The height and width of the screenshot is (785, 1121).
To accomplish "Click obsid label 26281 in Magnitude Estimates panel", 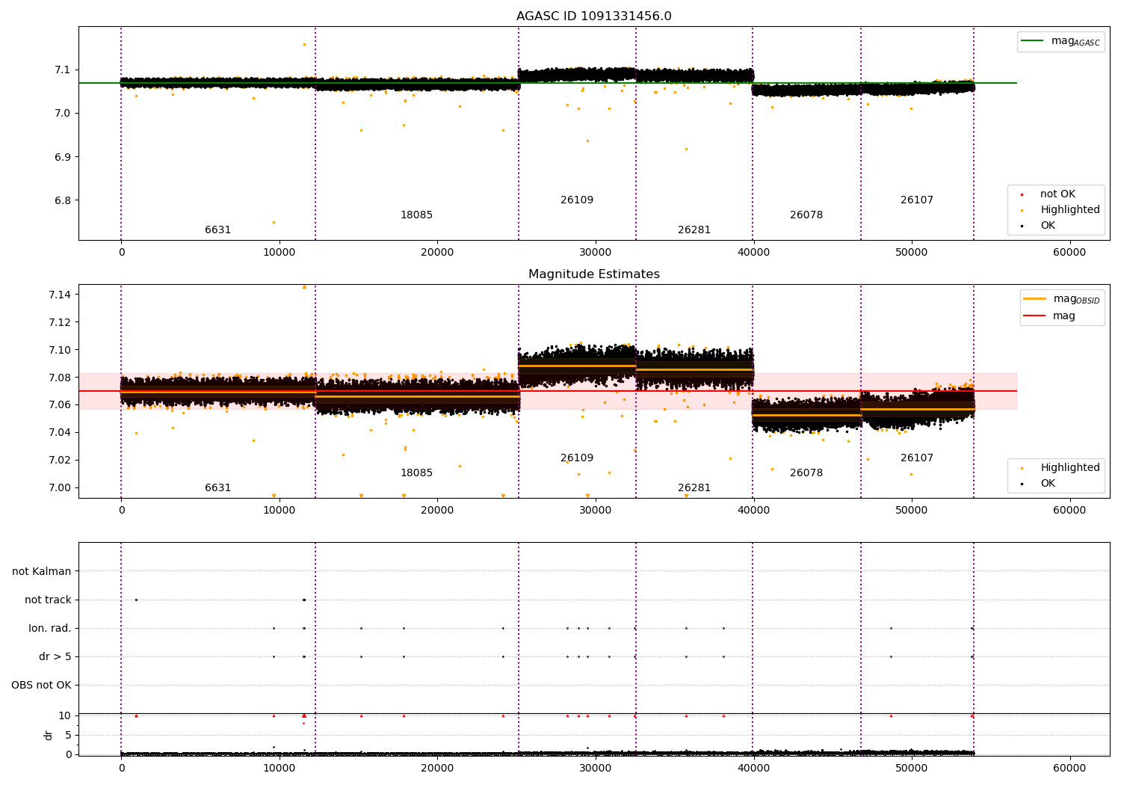I will click(694, 488).
